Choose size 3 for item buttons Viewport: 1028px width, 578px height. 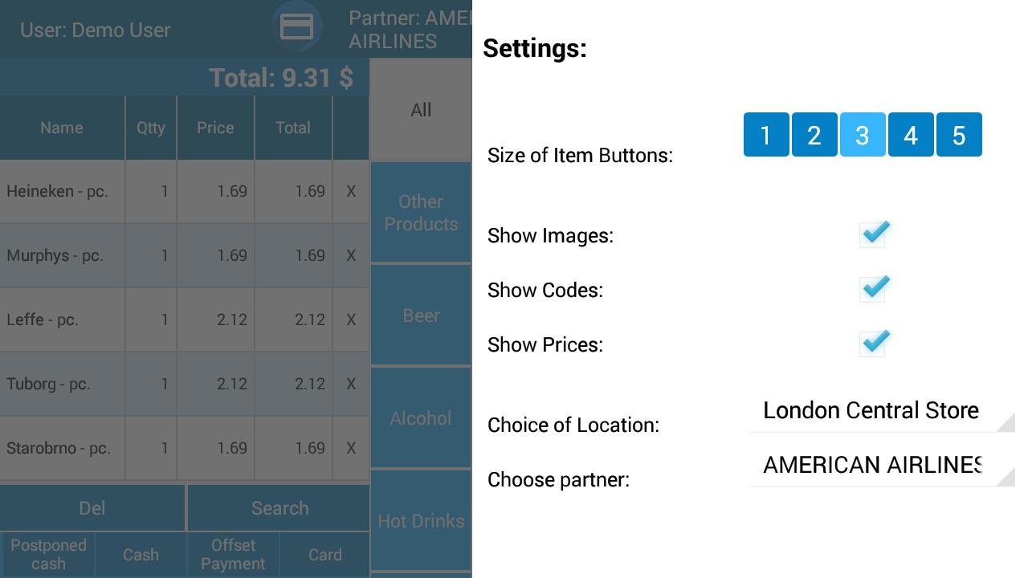click(862, 135)
